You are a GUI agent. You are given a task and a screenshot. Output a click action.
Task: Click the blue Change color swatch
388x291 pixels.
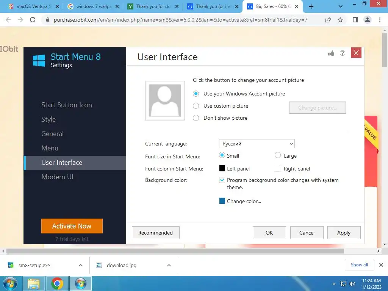[222, 201]
